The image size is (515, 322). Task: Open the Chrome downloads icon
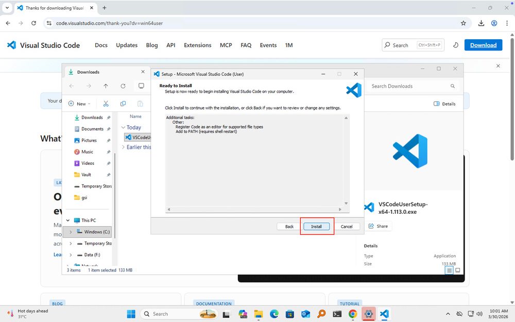coord(480,23)
